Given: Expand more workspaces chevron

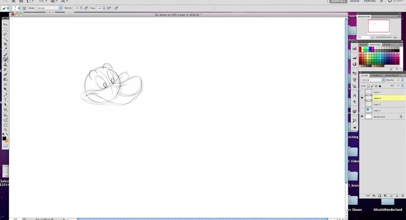Looking at the screenshot, I should (381, 1).
